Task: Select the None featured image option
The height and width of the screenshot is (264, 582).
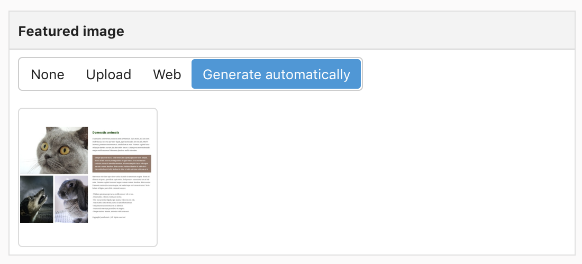Action: coord(48,74)
